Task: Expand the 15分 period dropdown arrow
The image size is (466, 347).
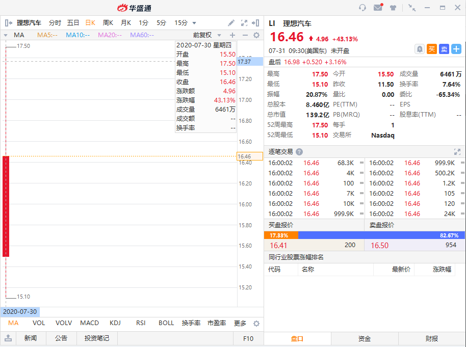Action: [194, 23]
